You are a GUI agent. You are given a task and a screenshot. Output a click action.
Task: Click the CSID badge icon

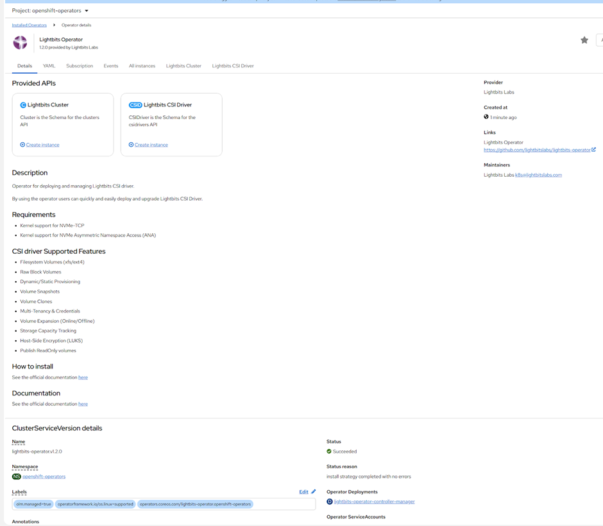click(135, 105)
